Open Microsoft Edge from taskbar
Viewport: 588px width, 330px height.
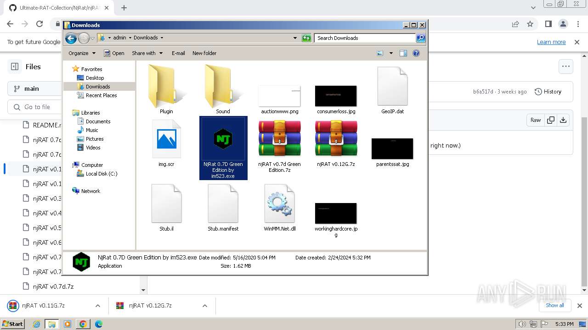click(x=98, y=324)
